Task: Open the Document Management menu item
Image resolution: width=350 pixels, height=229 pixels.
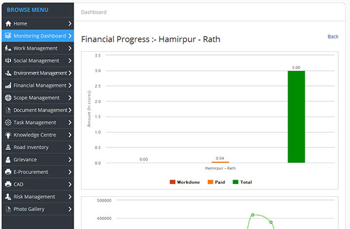Action: 38,110
